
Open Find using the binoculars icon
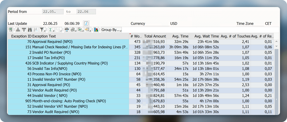point(30,30)
